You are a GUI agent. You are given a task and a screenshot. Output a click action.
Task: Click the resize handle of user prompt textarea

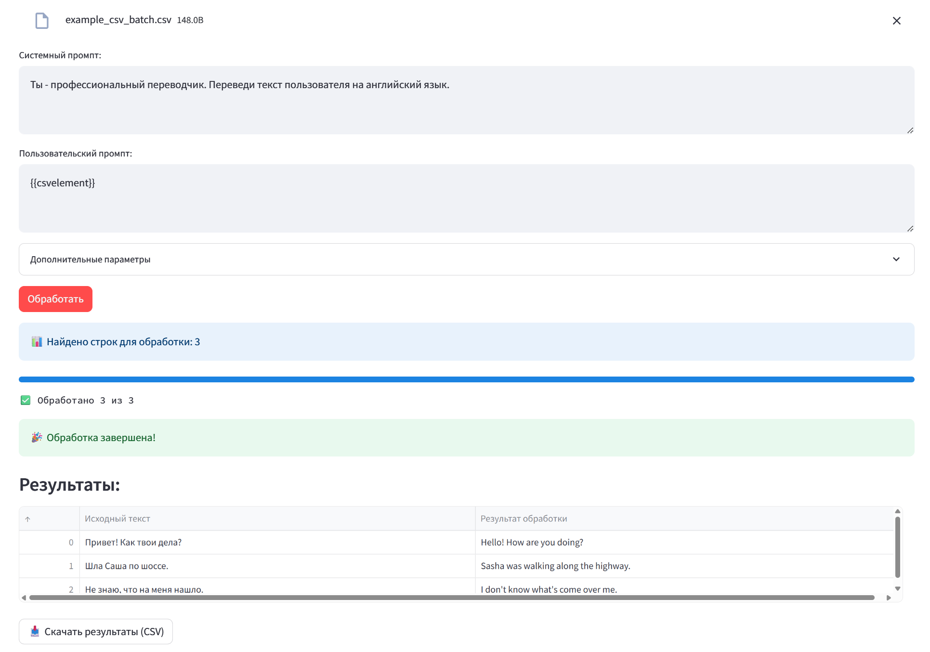coord(910,229)
